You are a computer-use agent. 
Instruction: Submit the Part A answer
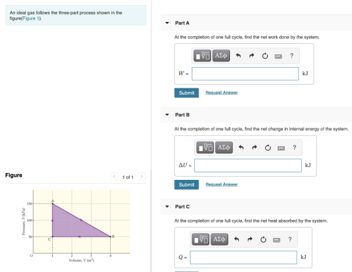coord(187,93)
